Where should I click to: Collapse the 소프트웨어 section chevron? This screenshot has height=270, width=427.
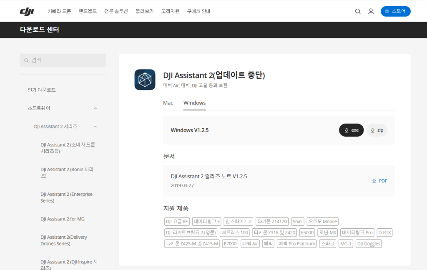[x=95, y=108]
